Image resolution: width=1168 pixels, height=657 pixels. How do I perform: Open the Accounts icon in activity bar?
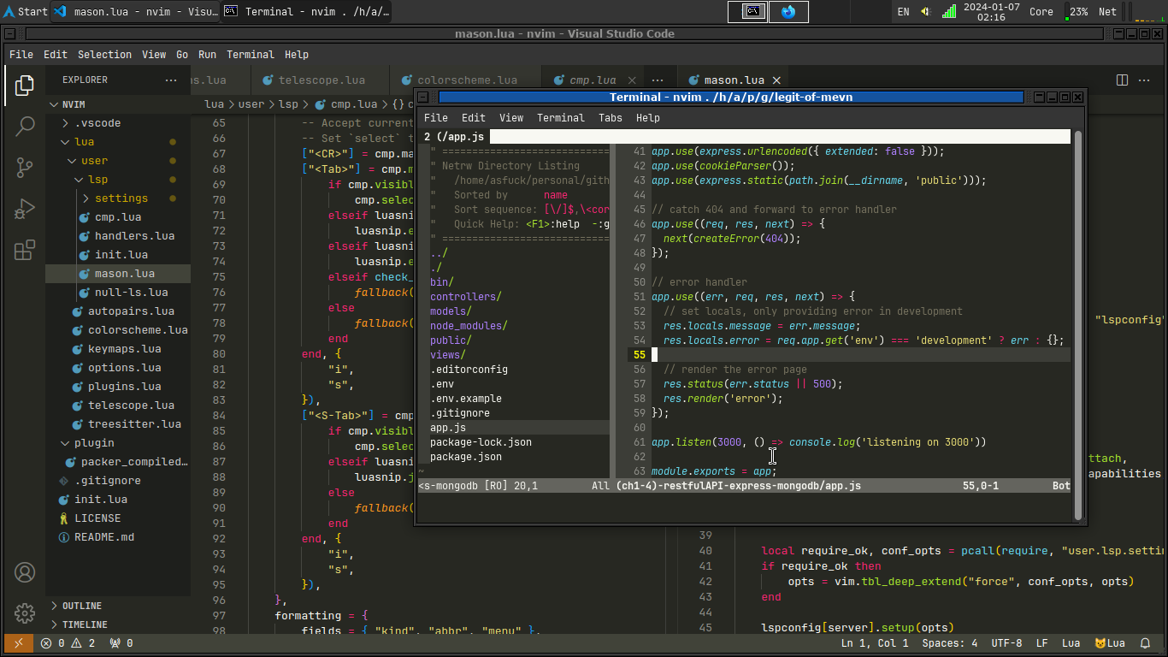click(25, 572)
